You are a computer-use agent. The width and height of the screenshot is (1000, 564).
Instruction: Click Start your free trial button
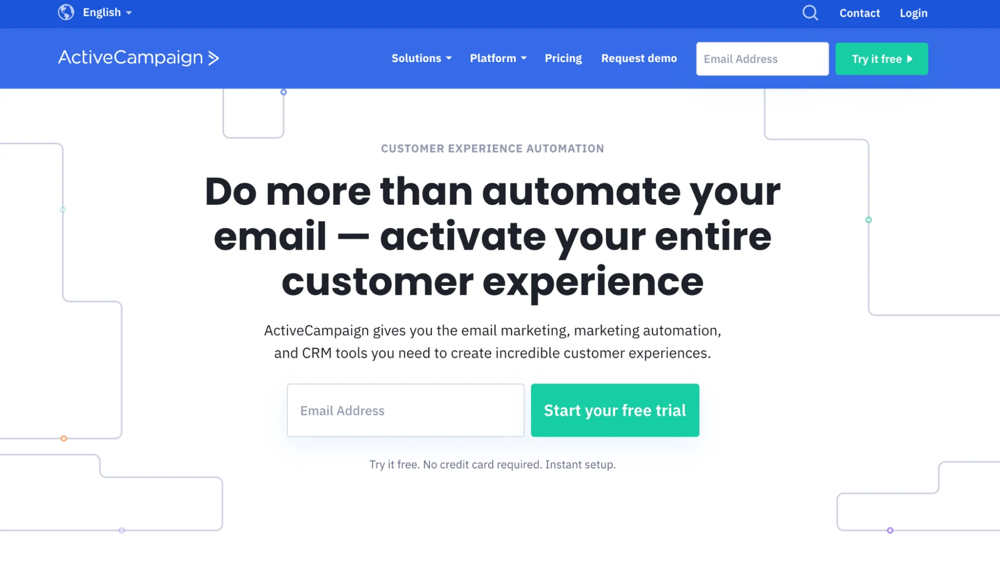pyautogui.click(x=615, y=410)
